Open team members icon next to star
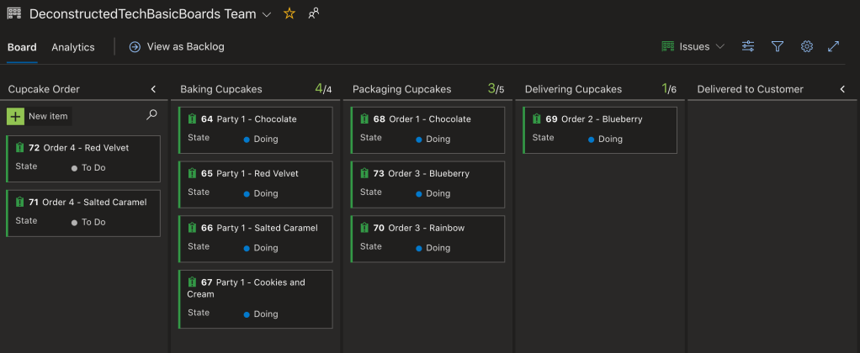 (314, 13)
